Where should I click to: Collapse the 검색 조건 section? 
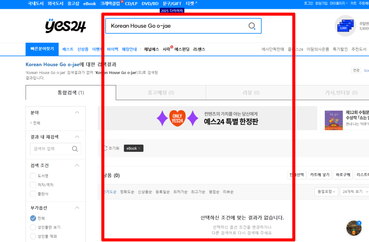77,165
